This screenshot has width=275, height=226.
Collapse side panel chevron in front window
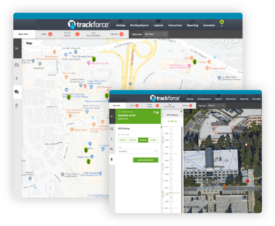tap(112, 116)
